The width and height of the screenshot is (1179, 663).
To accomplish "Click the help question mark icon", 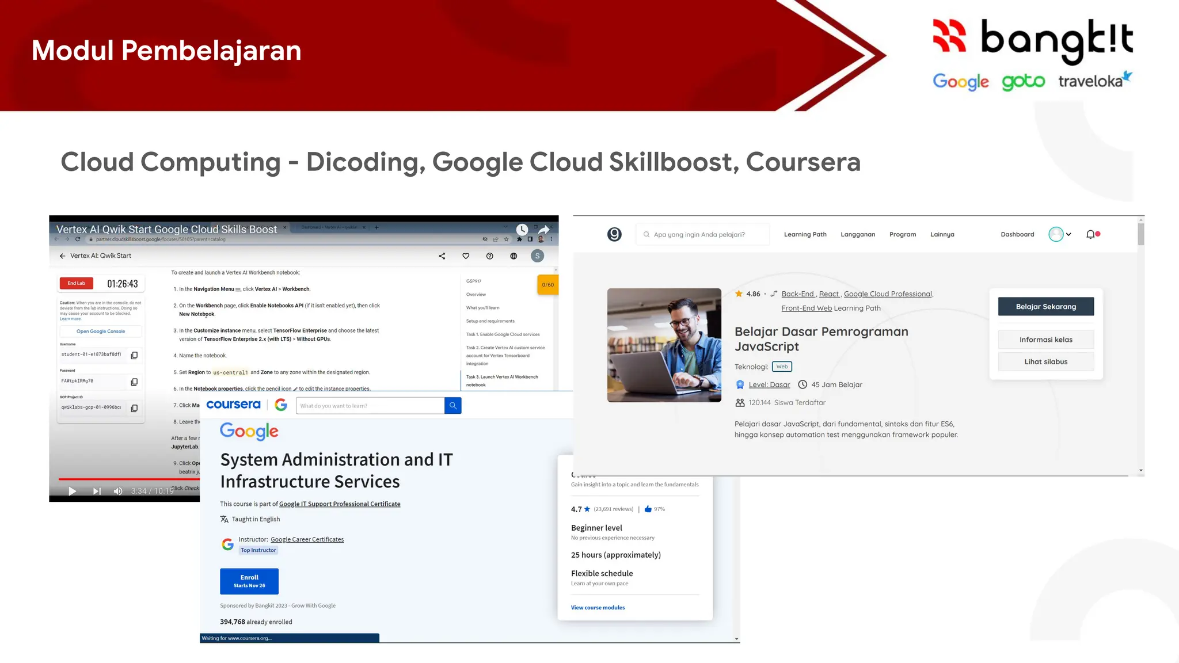I will [x=490, y=256].
